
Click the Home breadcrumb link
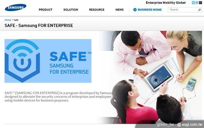[x=8, y=20]
